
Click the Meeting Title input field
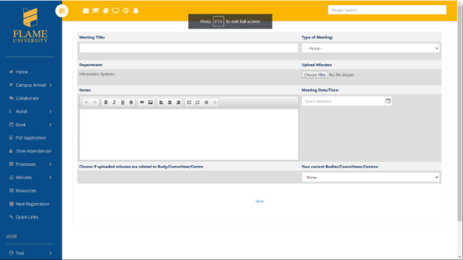[x=189, y=48]
